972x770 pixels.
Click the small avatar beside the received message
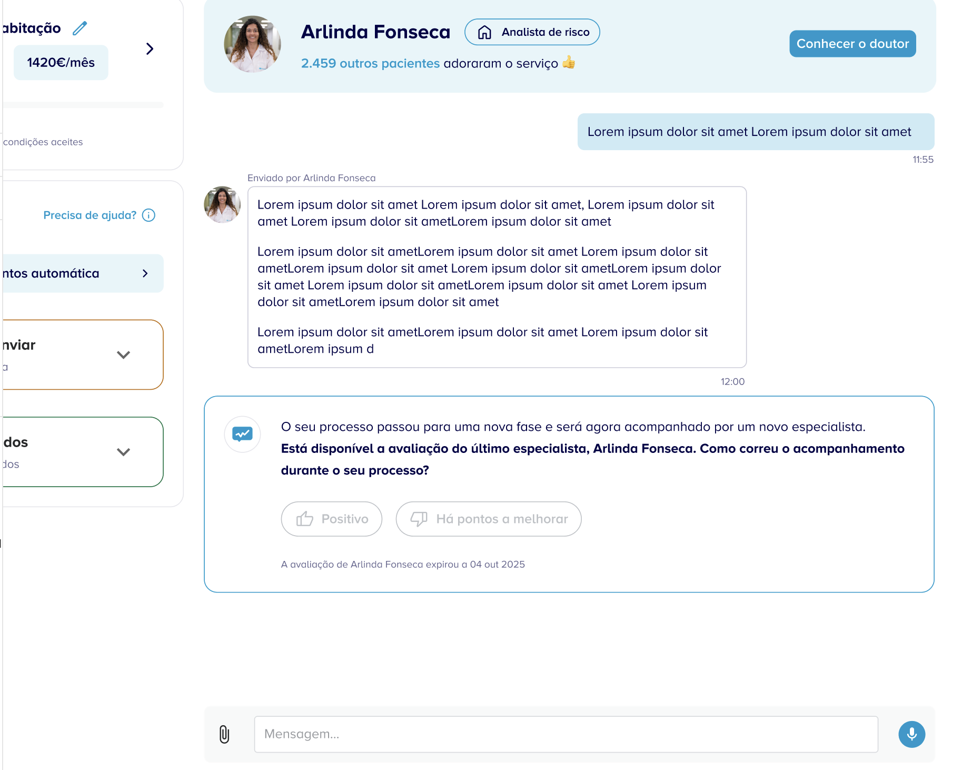click(x=222, y=204)
